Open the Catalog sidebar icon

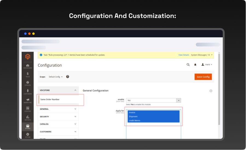[x=28, y=83]
